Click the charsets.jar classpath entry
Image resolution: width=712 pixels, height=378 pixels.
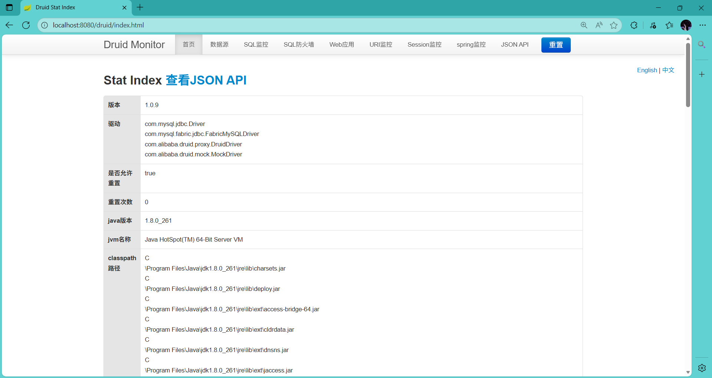215,268
